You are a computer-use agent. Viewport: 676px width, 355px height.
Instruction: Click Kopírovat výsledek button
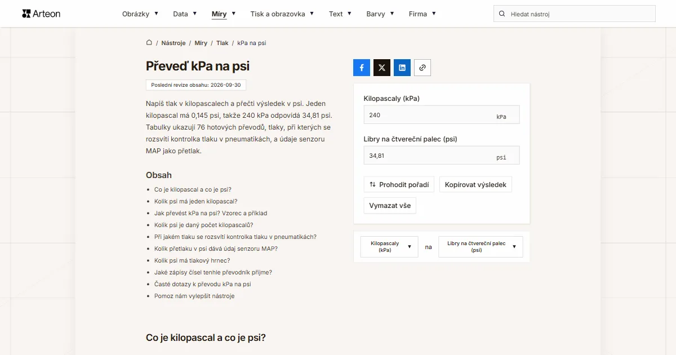pyautogui.click(x=475, y=184)
